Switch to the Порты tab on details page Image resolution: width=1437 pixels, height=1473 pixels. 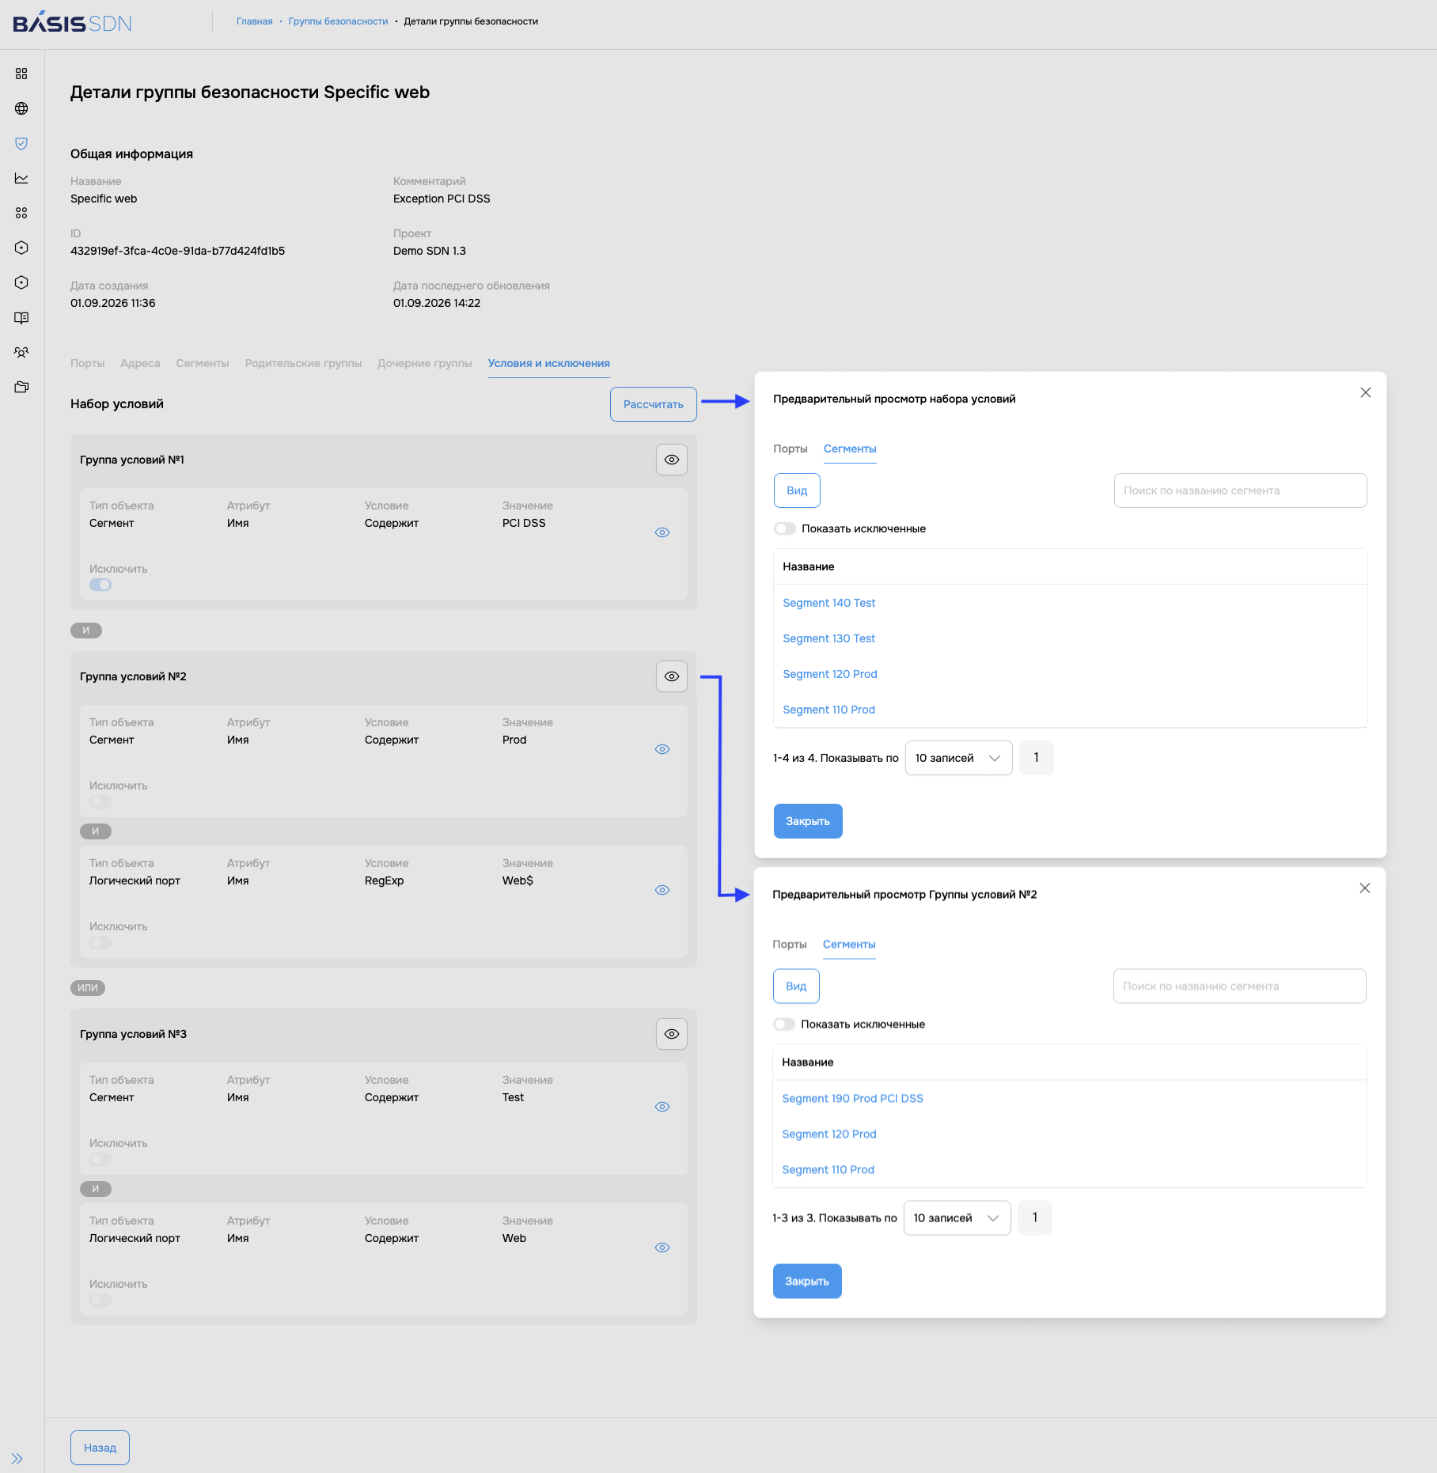[87, 363]
